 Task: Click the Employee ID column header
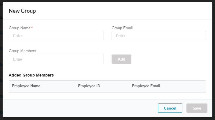[x=89, y=86]
